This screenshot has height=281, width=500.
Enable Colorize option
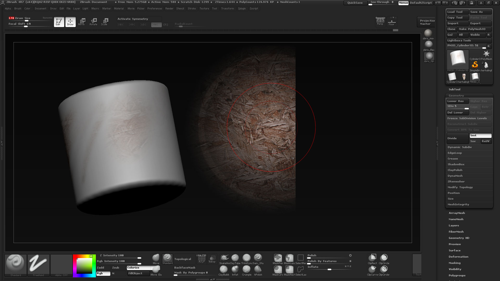point(143,267)
